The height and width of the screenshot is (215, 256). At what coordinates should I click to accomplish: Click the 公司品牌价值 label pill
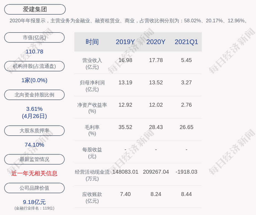34,188
